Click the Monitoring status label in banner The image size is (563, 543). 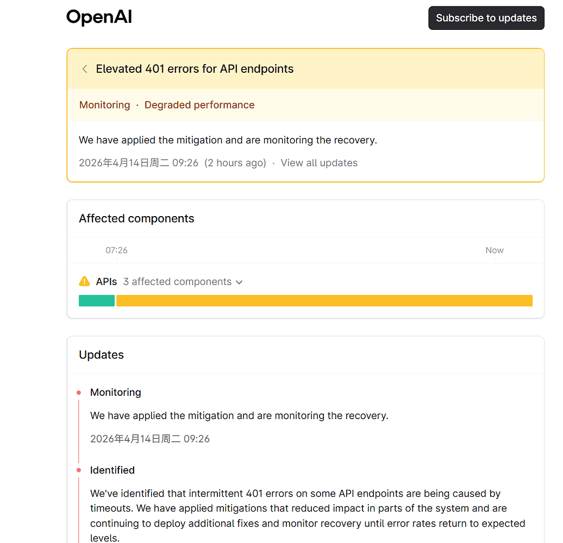point(104,105)
